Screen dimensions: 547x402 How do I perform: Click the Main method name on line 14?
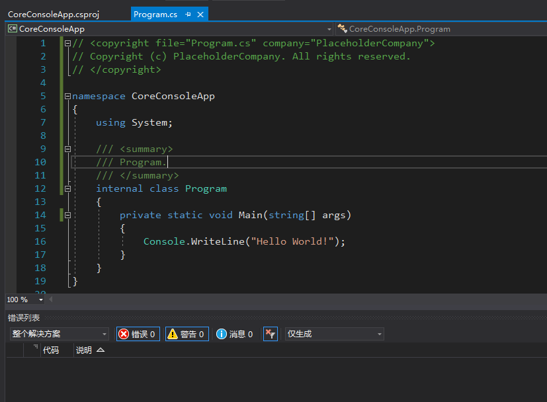(251, 215)
